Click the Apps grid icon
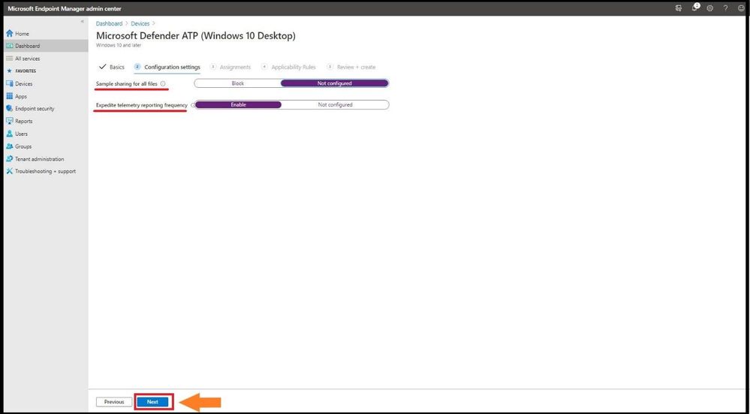This screenshot has width=750, height=414. point(9,96)
